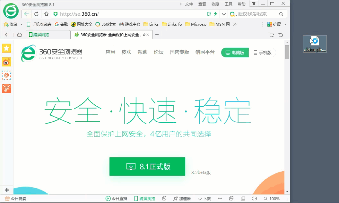
Task: Open the Links bookmark folder
Action: click(x=151, y=24)
